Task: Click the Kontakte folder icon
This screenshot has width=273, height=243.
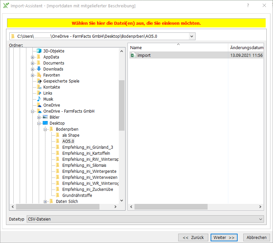Action: point(39,87)
